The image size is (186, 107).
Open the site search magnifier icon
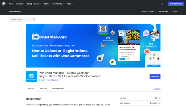pyautogui.click(x=162, y=4)
